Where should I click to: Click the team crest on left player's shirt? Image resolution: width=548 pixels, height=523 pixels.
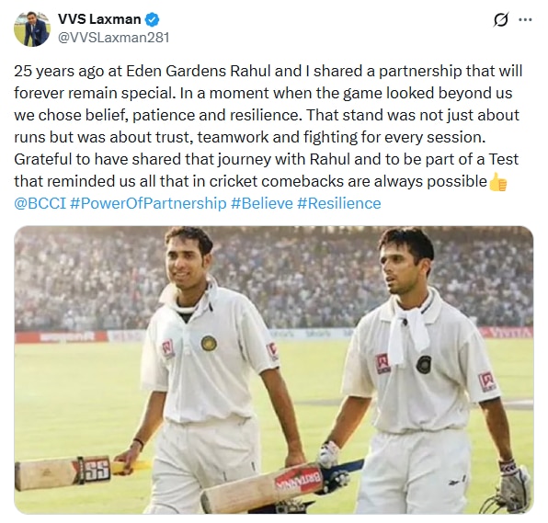pyautogui.click(x=209, y=343)
